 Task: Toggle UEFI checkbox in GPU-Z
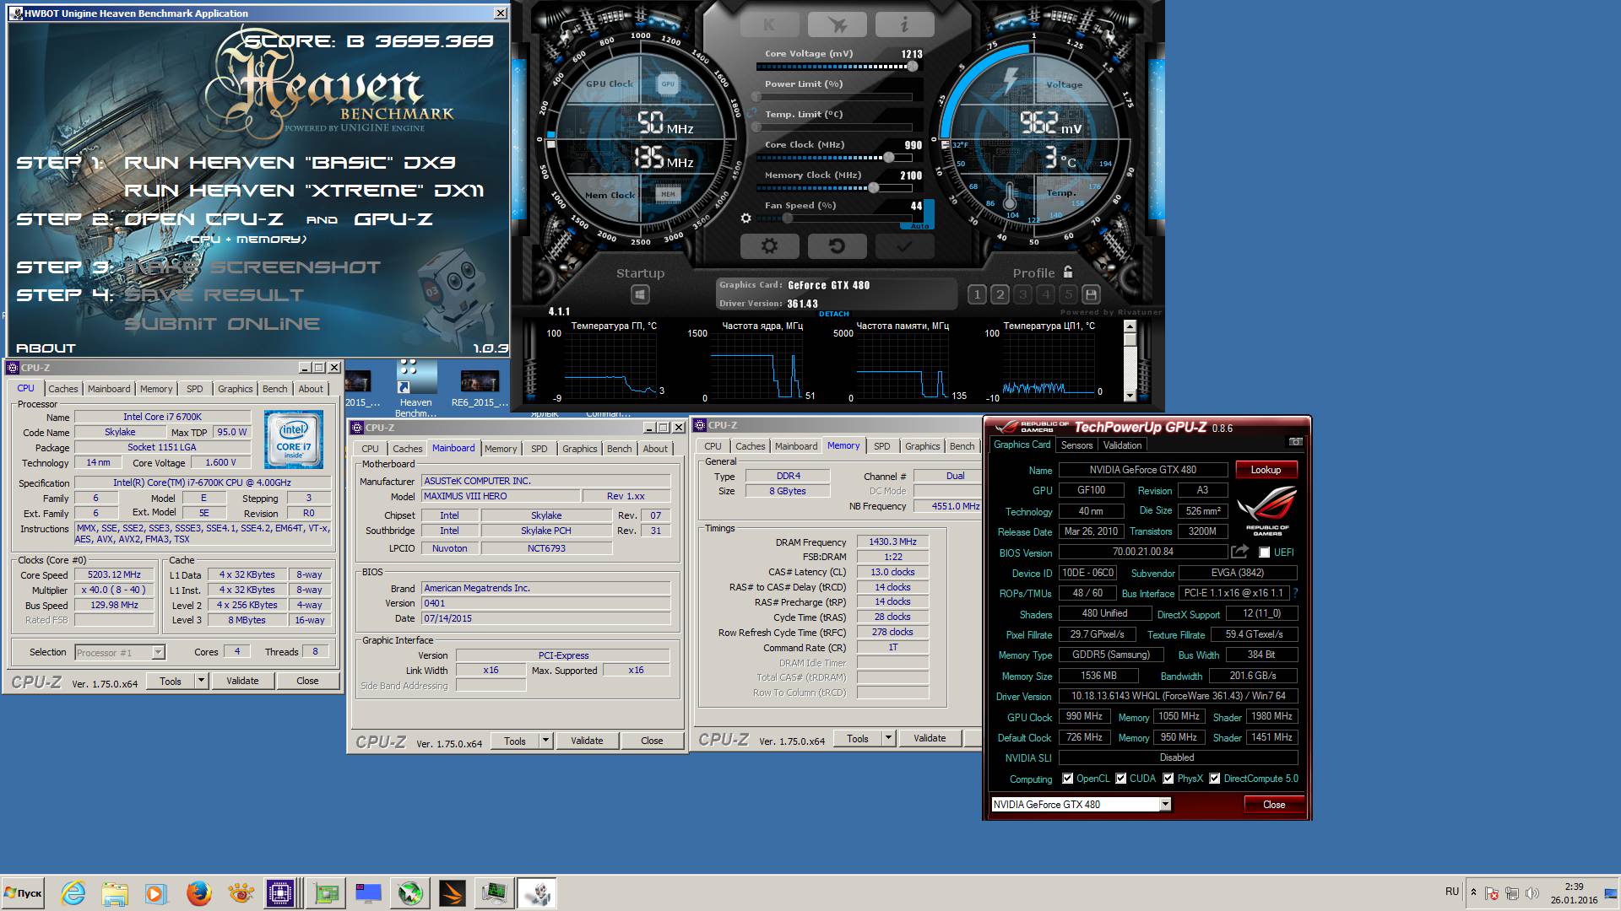click(x=1264, y=552)
